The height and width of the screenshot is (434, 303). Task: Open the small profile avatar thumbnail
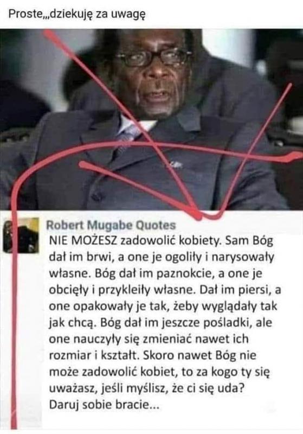pyautogui.click(x=21, y=235)
